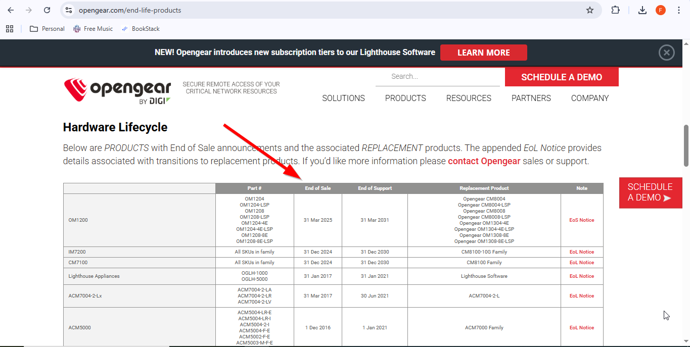Open the Chrome three-dot menu

point(679,10)
